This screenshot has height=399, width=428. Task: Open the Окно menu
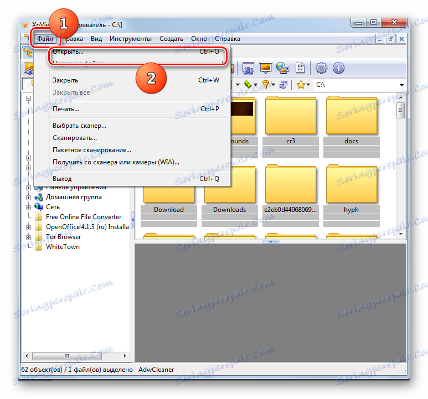pyautogui.click(x=199, y=39)
